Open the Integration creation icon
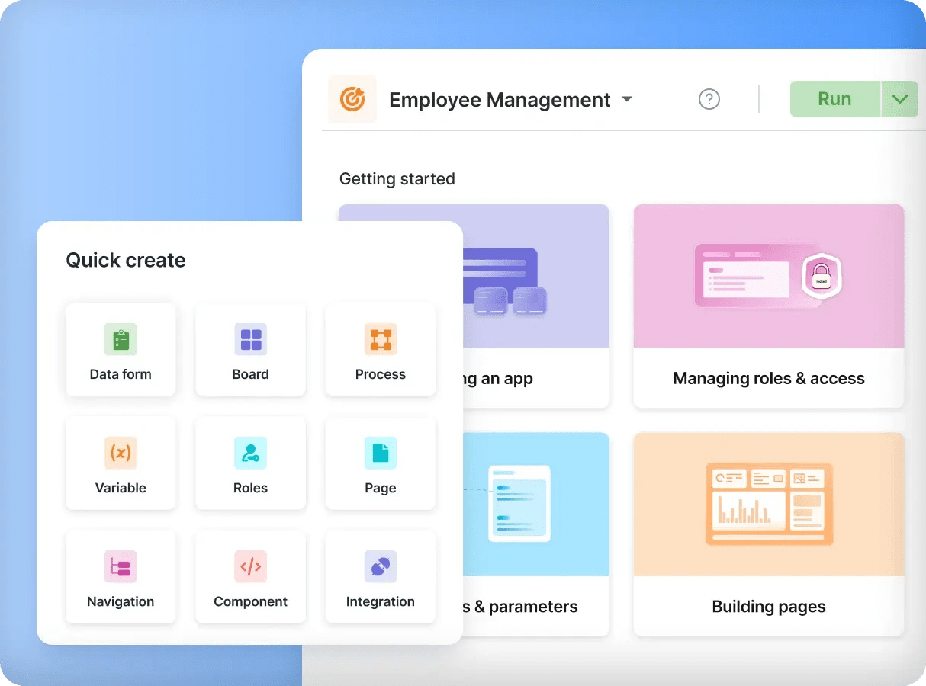Image resolution: width=926 pixels, height=686 pixels. click(x=380, y=566)
